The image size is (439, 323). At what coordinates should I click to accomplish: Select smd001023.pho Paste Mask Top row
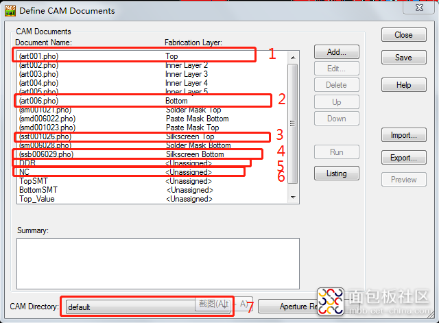point(152,128)
